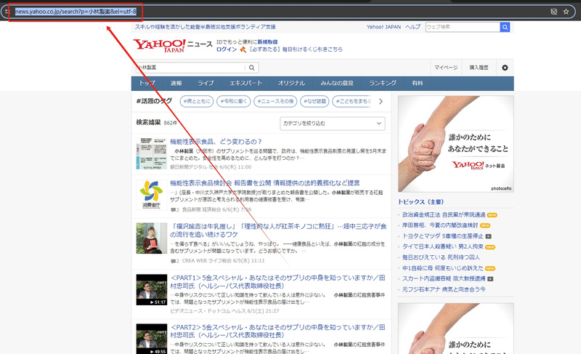
Task: Play the 51:17 video thumbnail
Action: [x=151, y=290]
